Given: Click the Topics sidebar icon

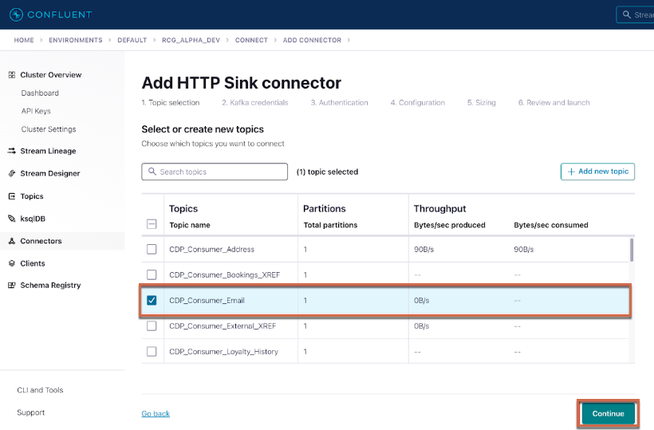Looking at the screenshot, I should [12, 196].
